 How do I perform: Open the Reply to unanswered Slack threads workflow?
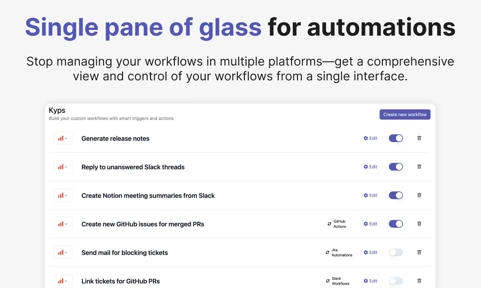[133, 167]
